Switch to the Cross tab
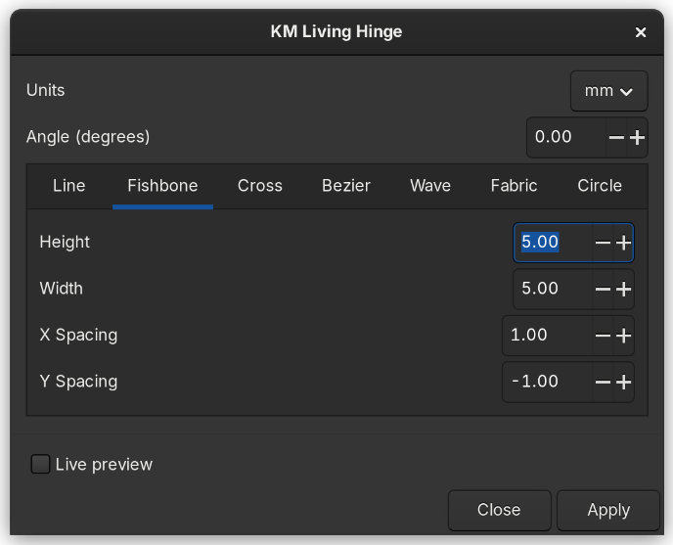The height and width of the screenshot is (545, 673). point(259,186)
